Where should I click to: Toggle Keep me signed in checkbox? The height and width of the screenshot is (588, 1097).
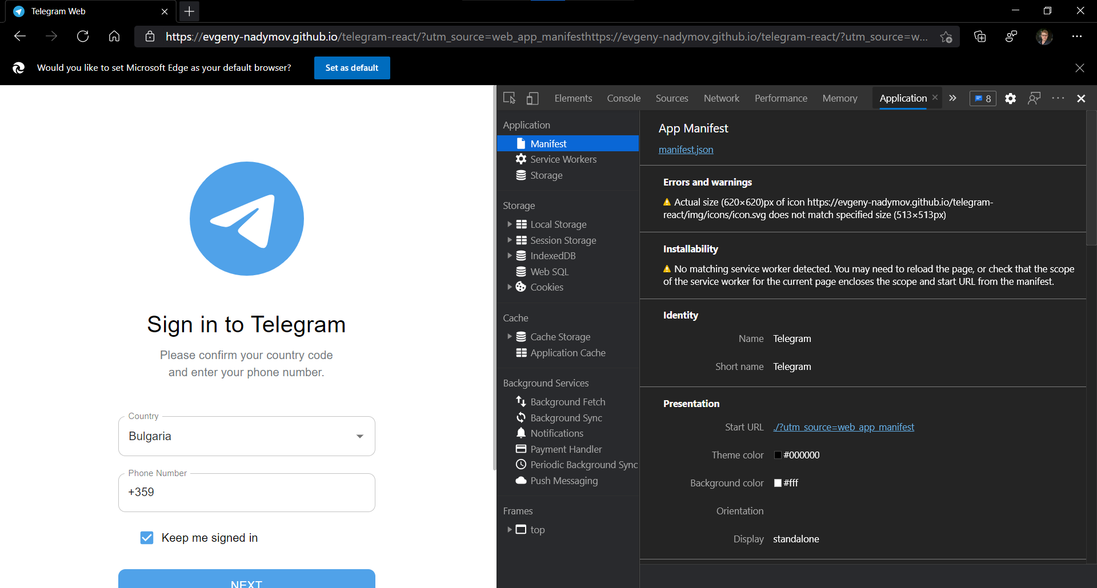(147, 538)
